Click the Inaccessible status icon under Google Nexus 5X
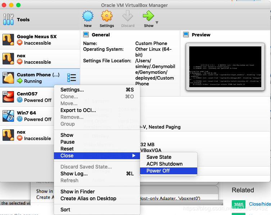271x215 pixels. pyautogui.click(x=20, y=42)
